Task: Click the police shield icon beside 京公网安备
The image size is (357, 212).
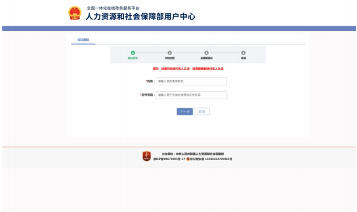Action: (188, 159)
